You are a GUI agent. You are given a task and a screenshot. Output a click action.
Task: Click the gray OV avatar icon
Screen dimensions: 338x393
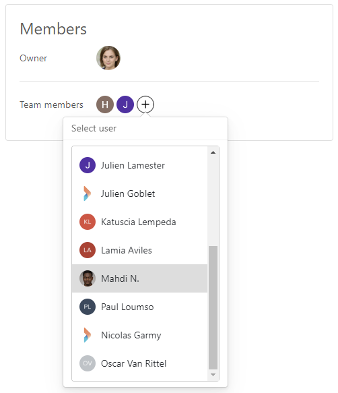pos(88,363)
